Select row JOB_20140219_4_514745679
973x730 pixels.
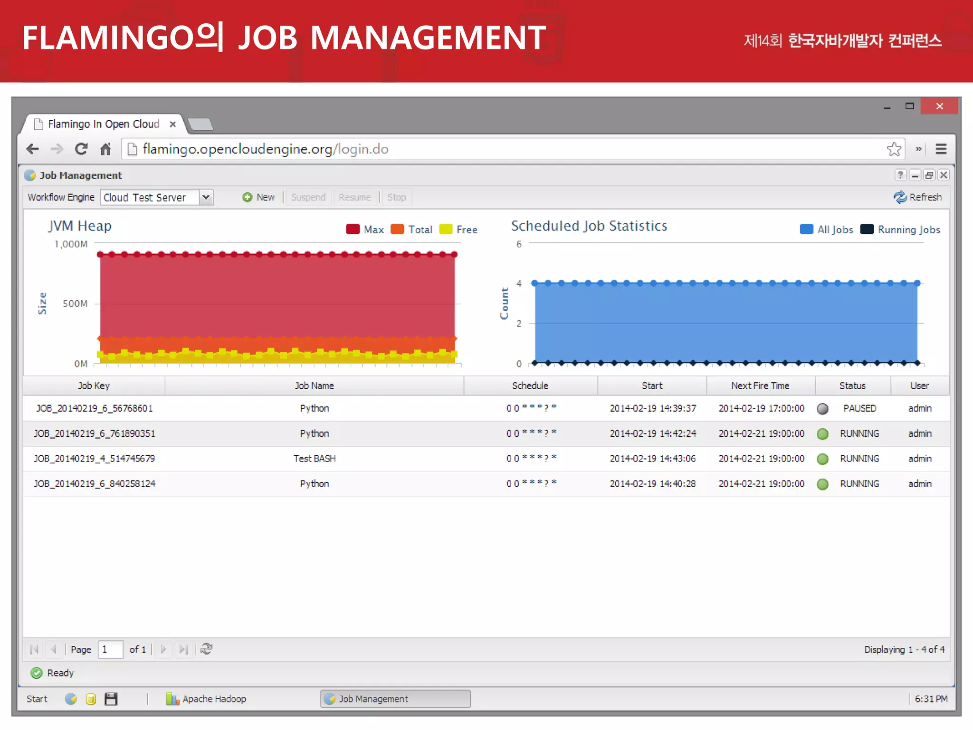click(486, 459)
